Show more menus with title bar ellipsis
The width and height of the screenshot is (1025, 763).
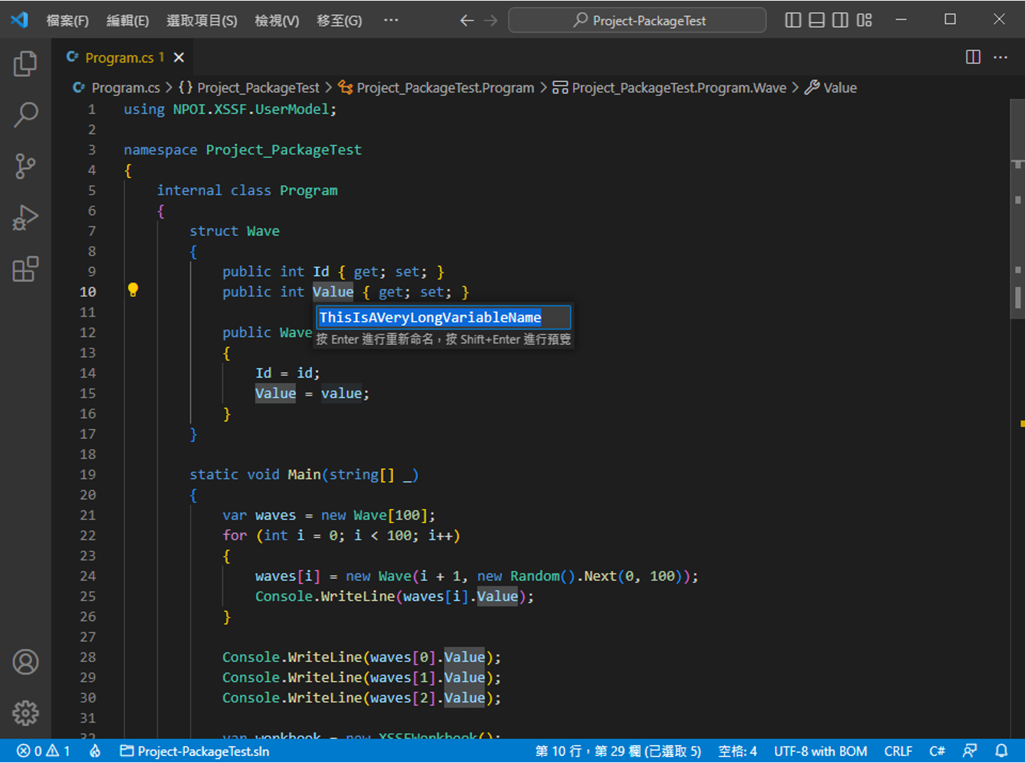coord(391,20)
